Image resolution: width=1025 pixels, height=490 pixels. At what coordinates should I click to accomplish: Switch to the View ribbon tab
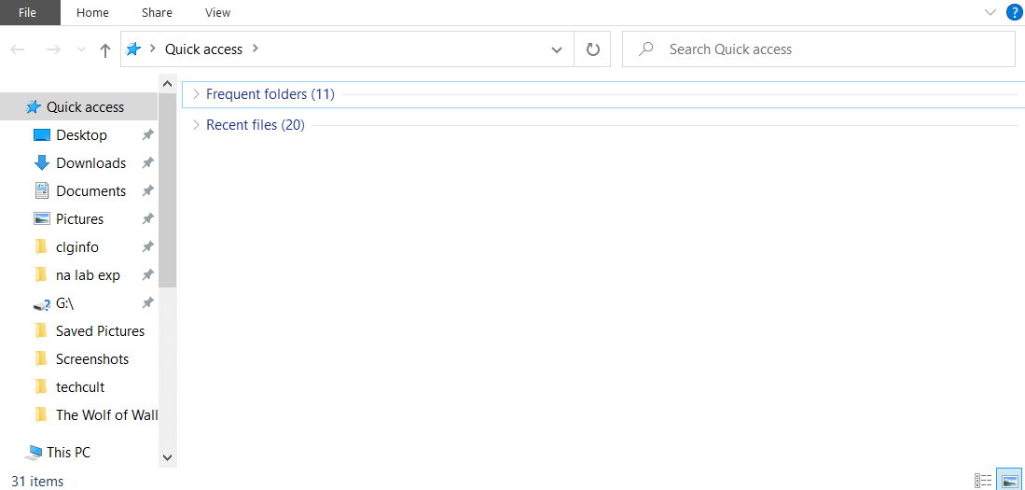pos(217,12)
